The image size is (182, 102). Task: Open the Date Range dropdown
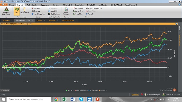point(79,8)
